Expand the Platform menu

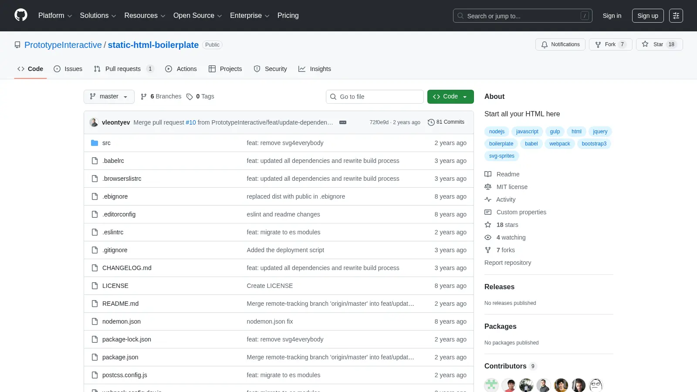[55, 16]
